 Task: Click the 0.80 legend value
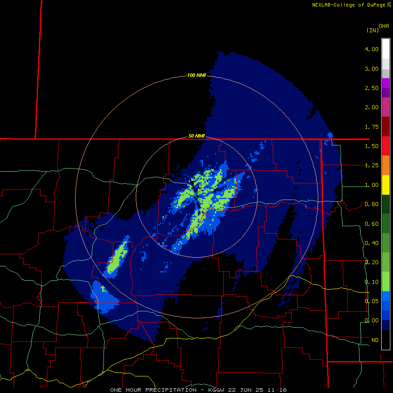pyautogui.click(x=372, y=204)
